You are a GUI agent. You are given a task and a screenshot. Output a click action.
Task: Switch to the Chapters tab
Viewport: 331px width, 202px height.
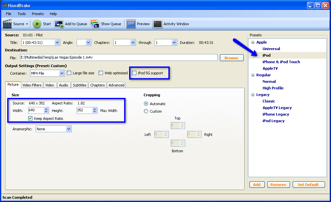click(97, 85)
